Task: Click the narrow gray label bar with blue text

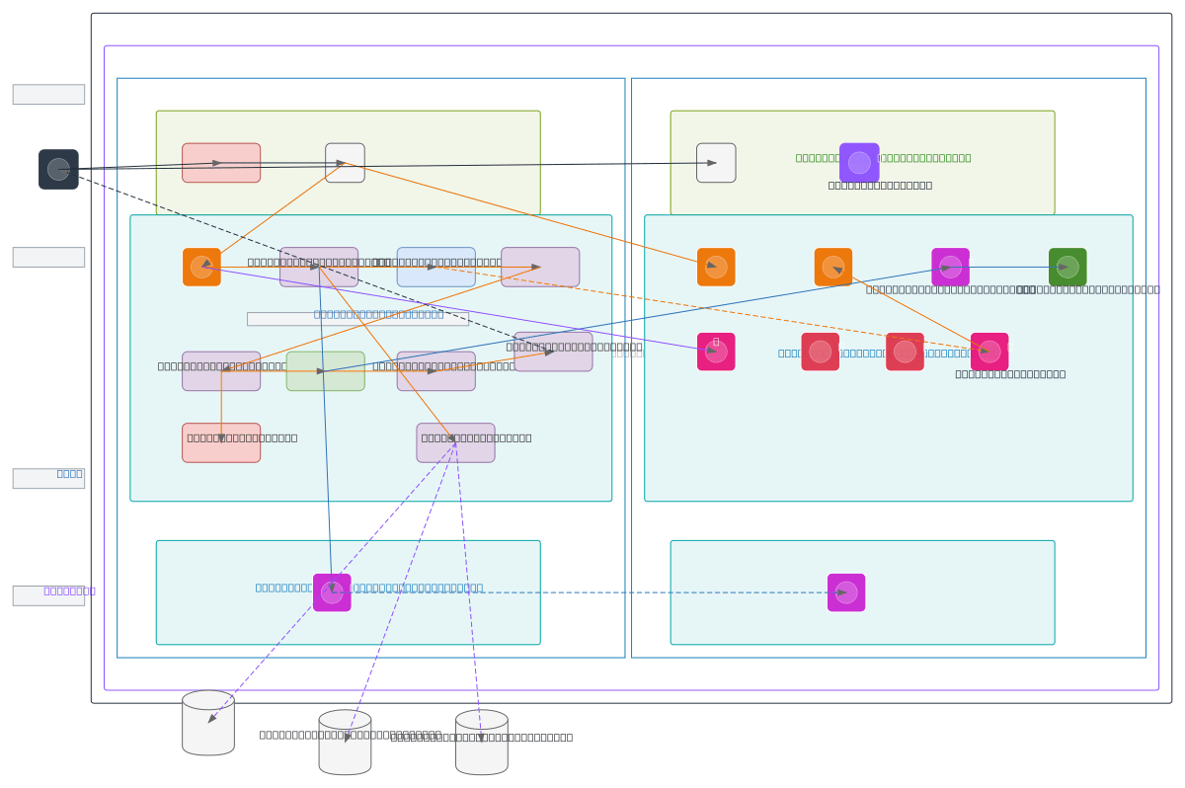Action: coord(357,319)
